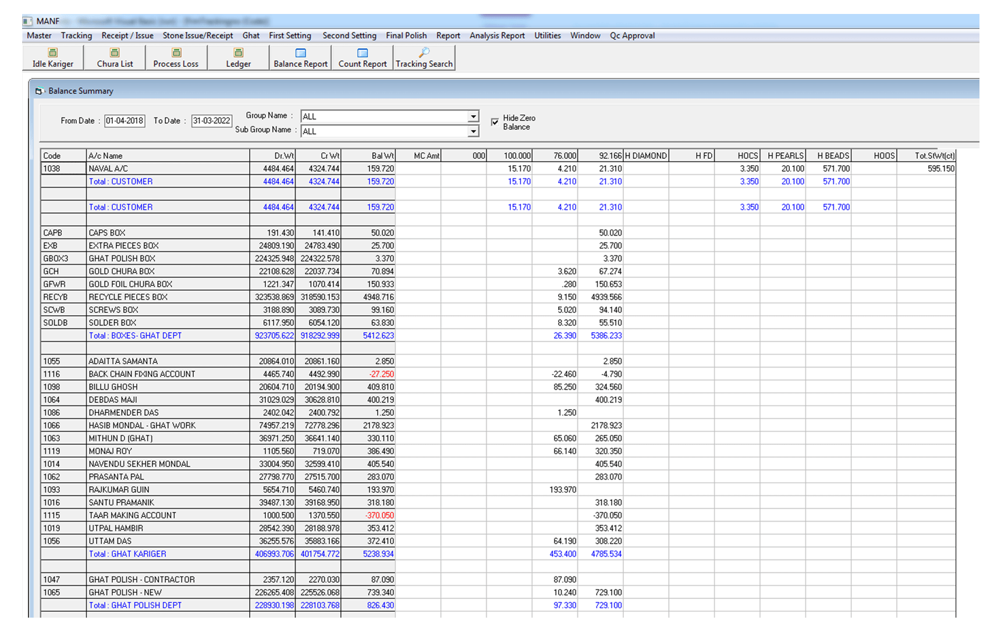Select the GOLD FOIL CHURA BOX row
The image size is (1001, 631).
coord(498,284)
